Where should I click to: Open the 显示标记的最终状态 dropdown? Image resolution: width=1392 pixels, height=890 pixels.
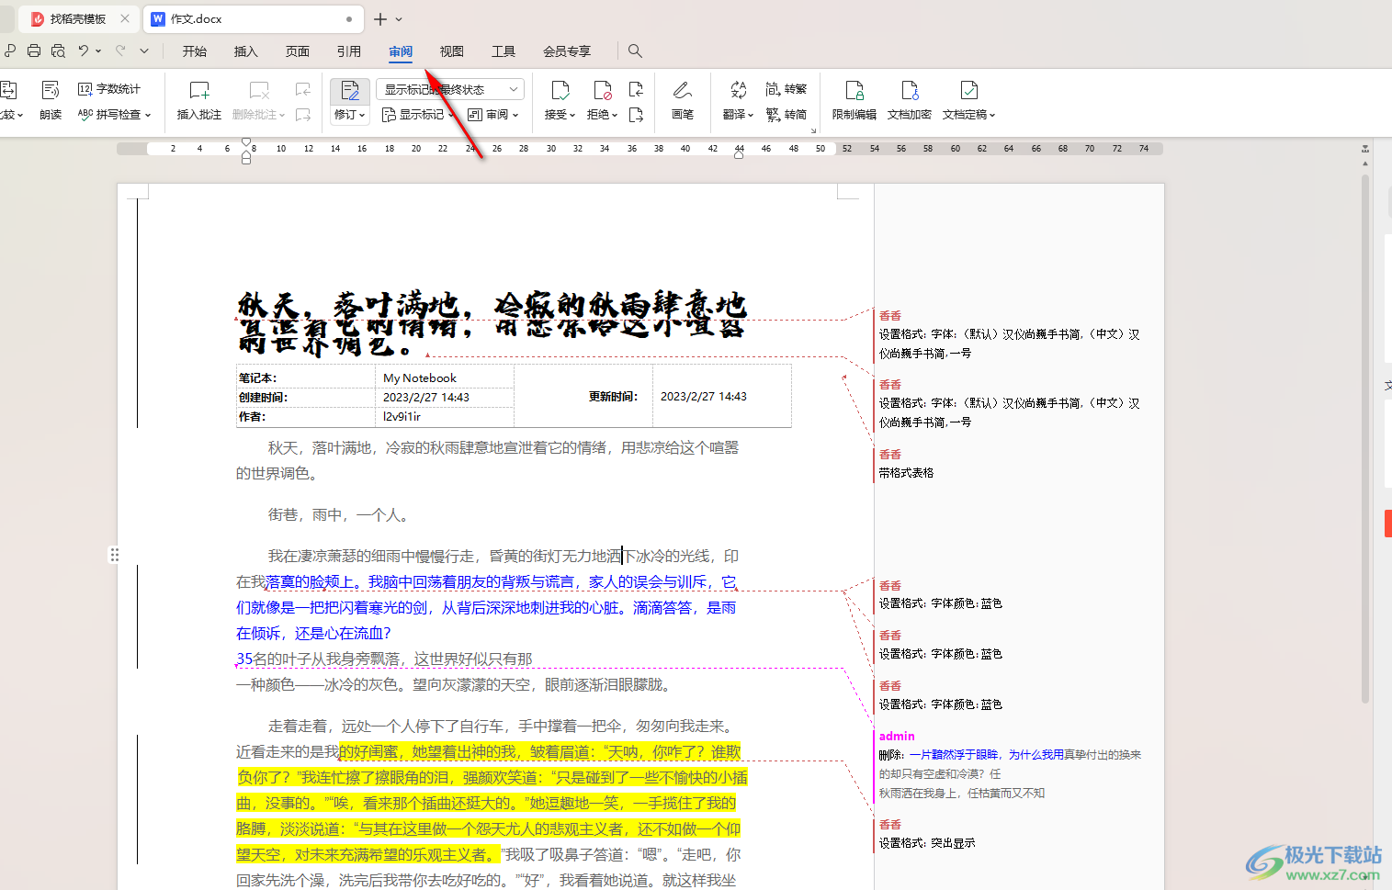click(449, 88)
